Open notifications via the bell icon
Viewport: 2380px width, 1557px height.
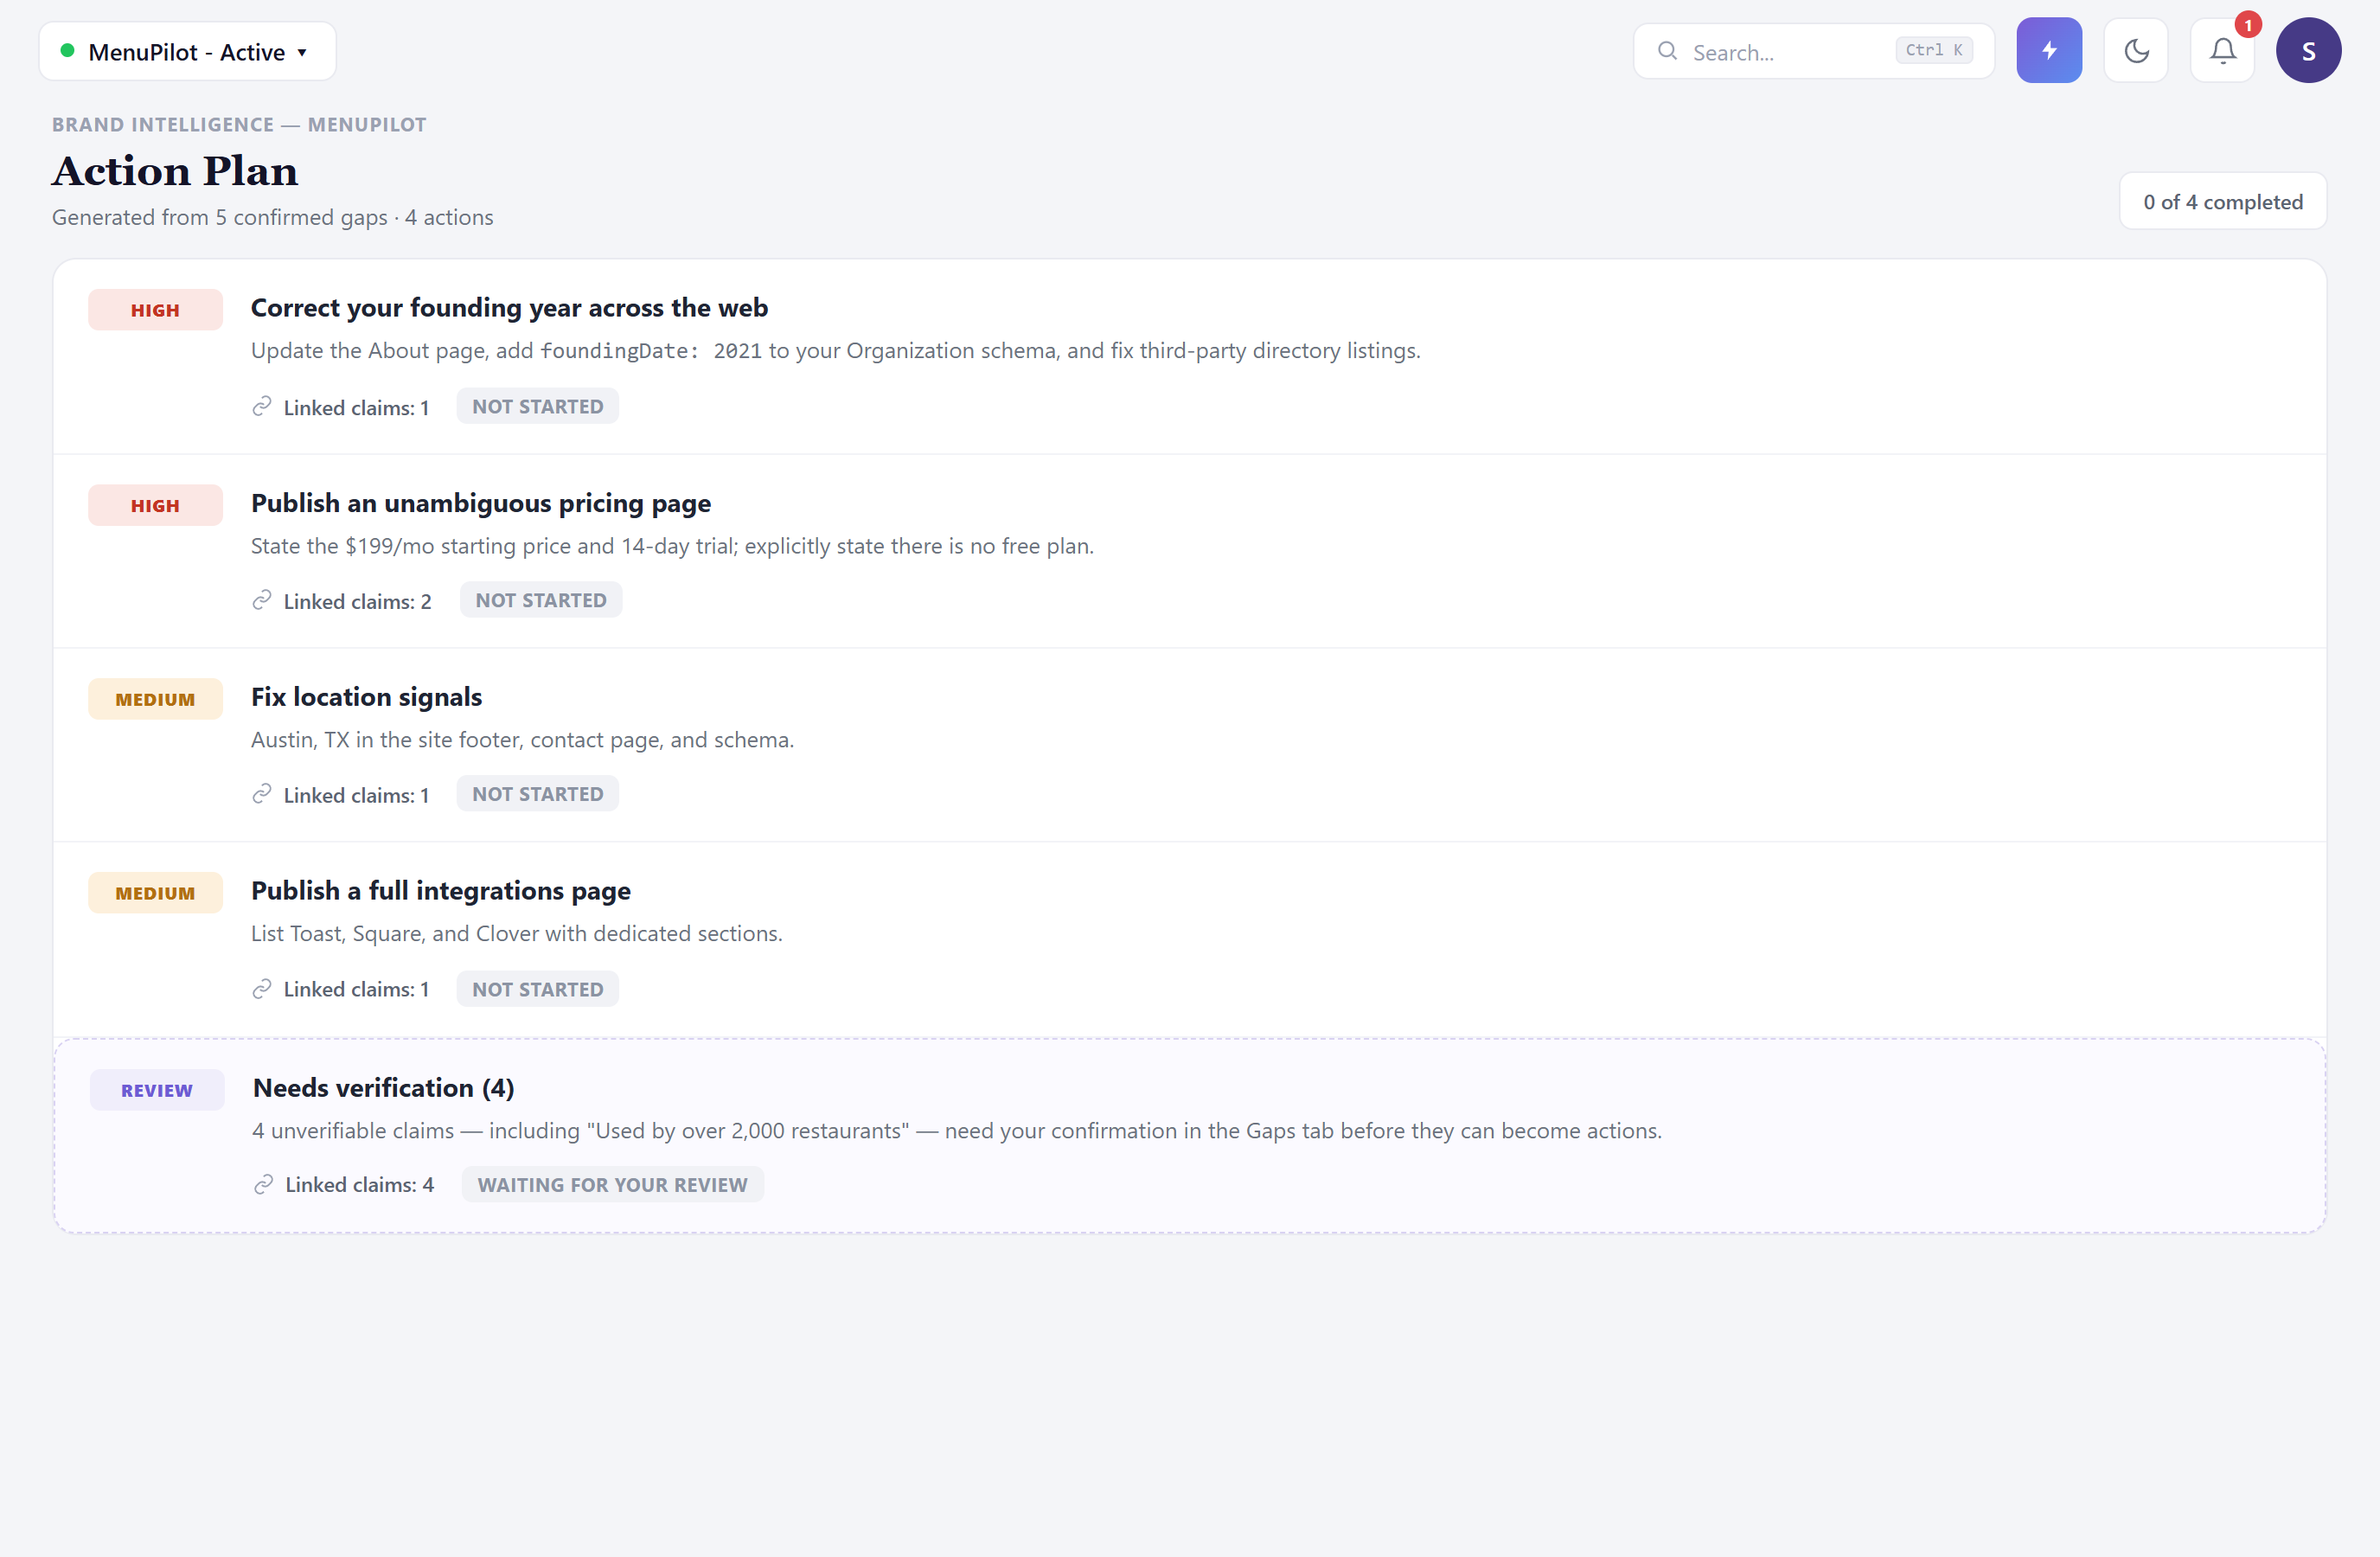pyautogui.click(x=2222, y=50)
